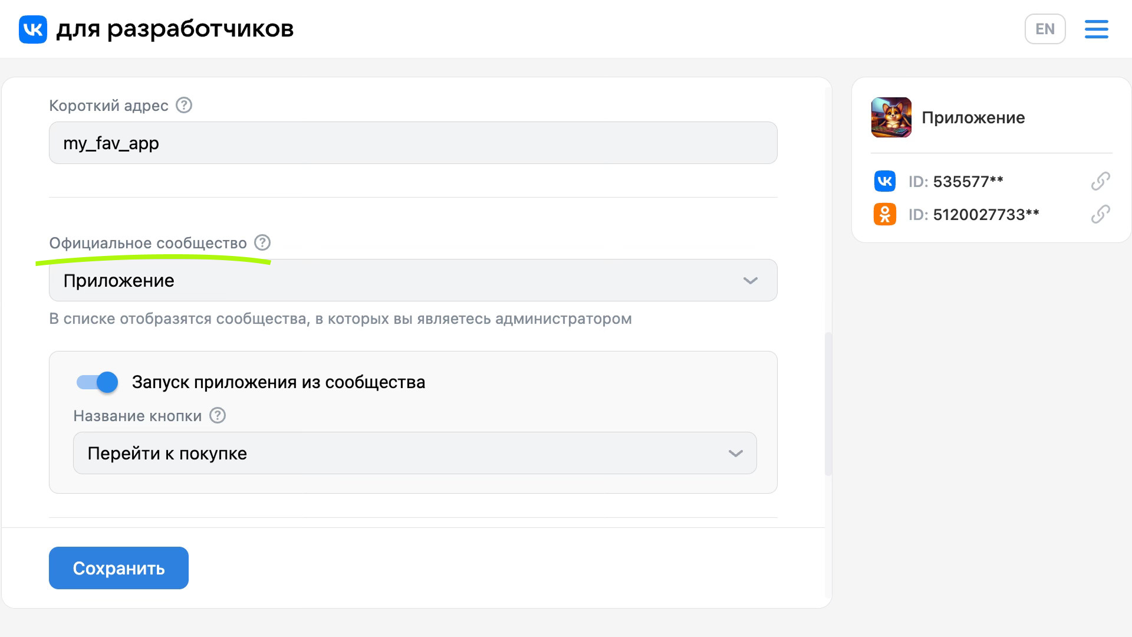Copy the Odnoklassniki link via chain icon
Image resolution: width=1132 pixels, height=637 pixels.
pos(1100,215)
